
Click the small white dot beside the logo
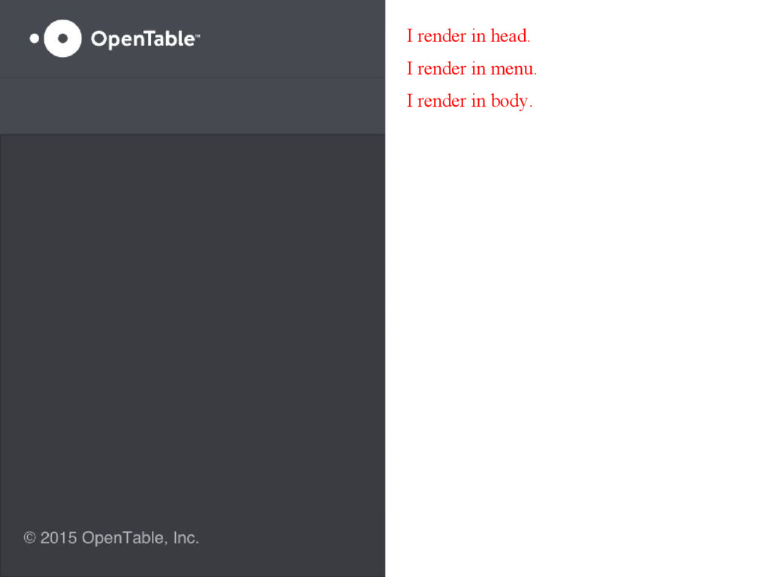35,38
